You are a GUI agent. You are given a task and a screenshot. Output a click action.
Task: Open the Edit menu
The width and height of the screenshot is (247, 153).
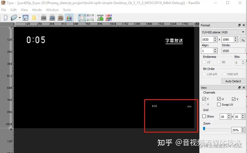pyautogui.click(x=13, y=10)
